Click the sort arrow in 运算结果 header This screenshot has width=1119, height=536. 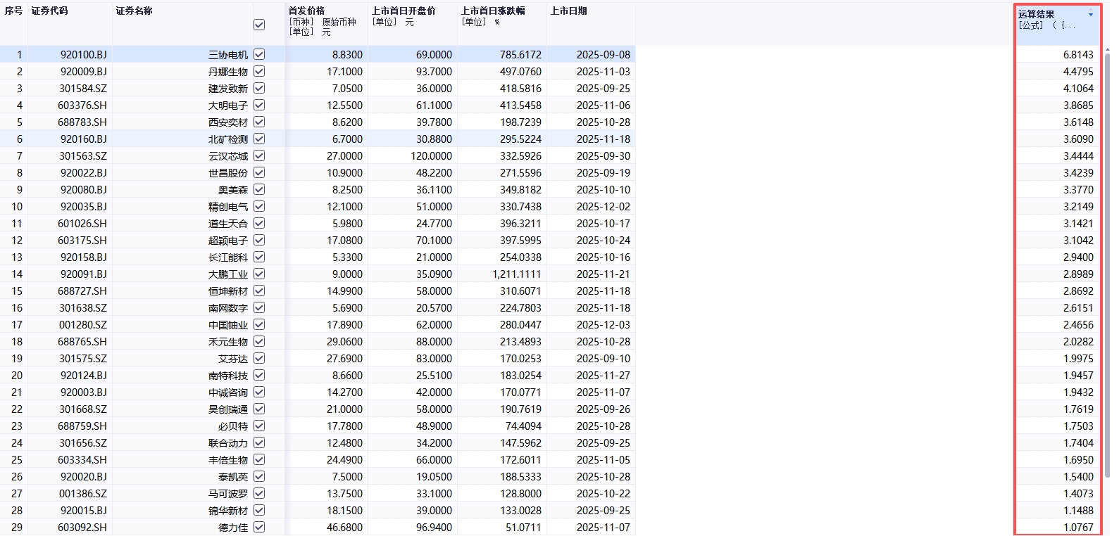point(1091,14)
